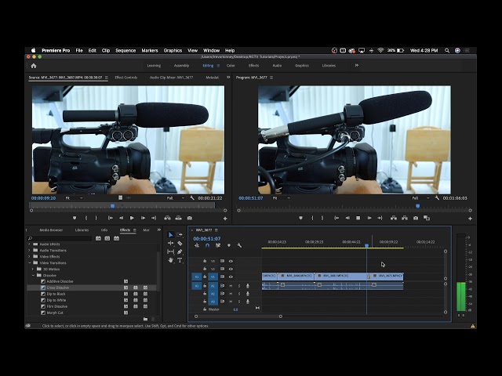Click New Custom Bin in Effects panel
502x376 pixels.
[x=145, y=319]
